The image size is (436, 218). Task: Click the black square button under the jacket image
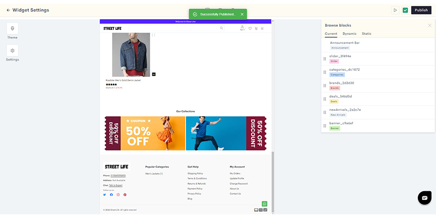[154, 74]
